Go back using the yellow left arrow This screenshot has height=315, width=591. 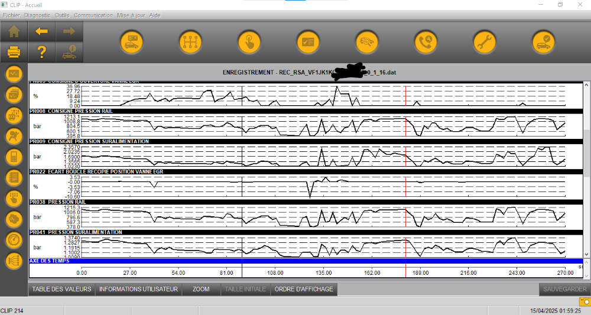pos(41,31)
